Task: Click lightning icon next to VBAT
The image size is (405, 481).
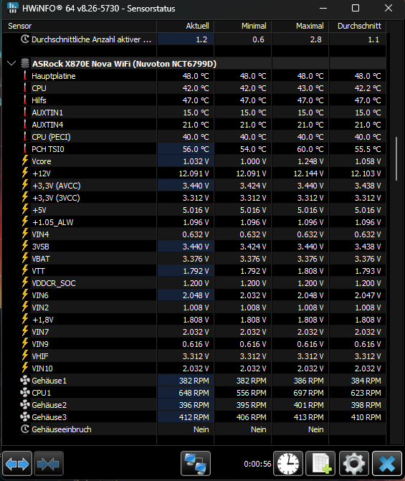Action: (x=25, y=258)
